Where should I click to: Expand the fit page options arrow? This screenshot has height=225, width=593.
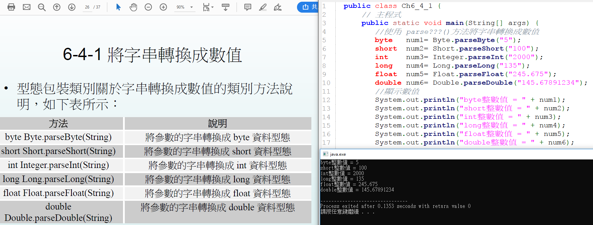[213, 7]
